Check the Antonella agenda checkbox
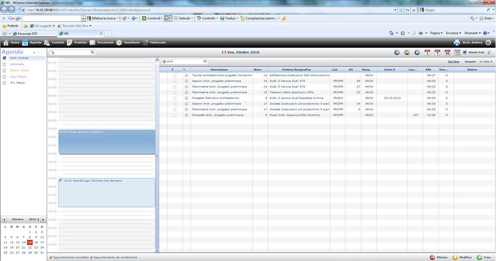 [x=5, y=64]
